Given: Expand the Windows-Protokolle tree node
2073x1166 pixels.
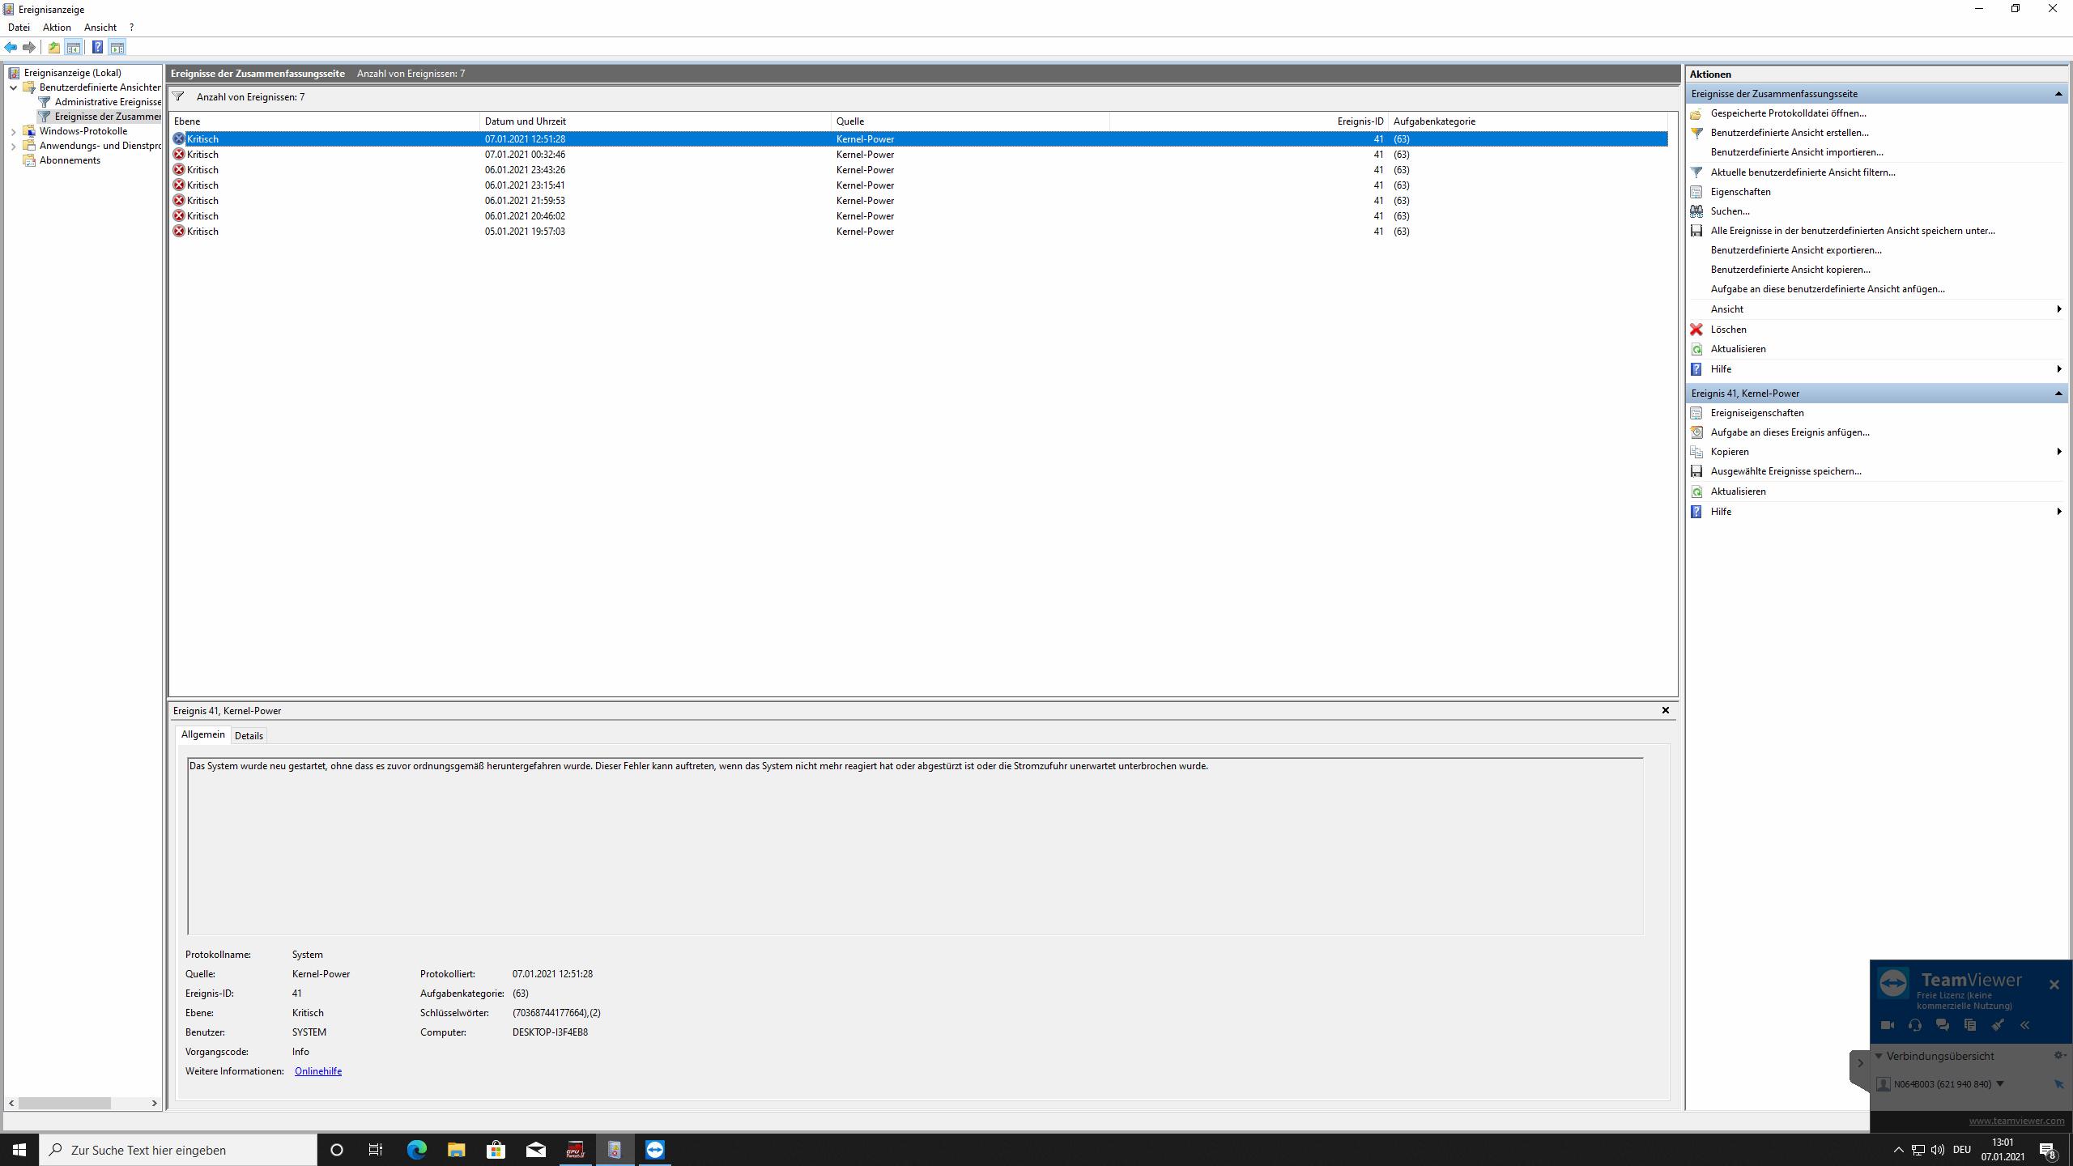Looking at the screenshot, I should coord(12,130).
